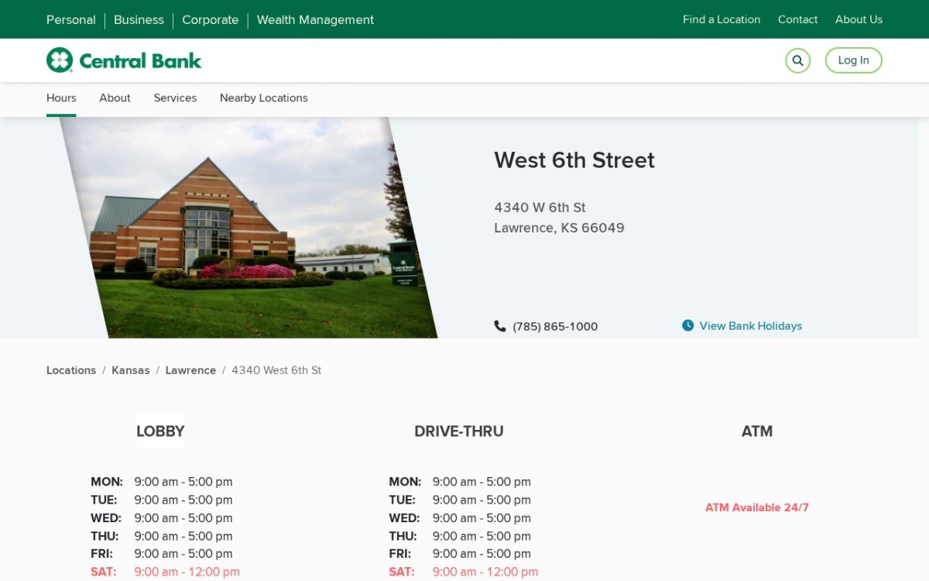Select the address line 4340 W 6th St
This screenshot has width=929, height=581.
pyautogui.click(x=540, y=208)
